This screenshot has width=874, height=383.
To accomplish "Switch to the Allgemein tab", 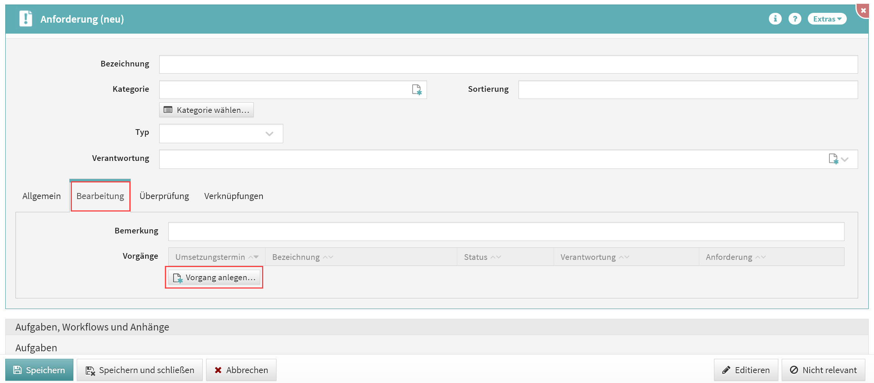I will (x=42, y=196).
